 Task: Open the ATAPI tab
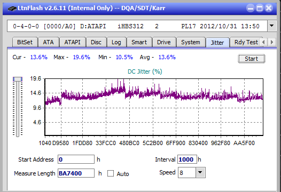tap(73, 42)
